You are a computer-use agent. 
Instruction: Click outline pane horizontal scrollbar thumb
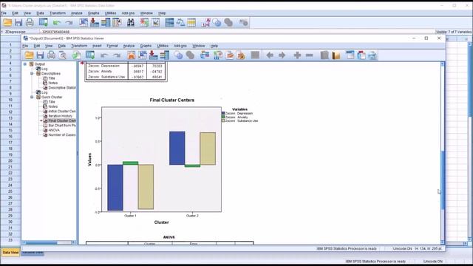pos(41,242)
